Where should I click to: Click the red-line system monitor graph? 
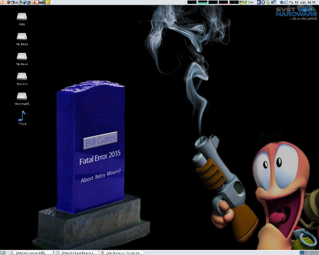pyautogui.click(x=223, y=2)
